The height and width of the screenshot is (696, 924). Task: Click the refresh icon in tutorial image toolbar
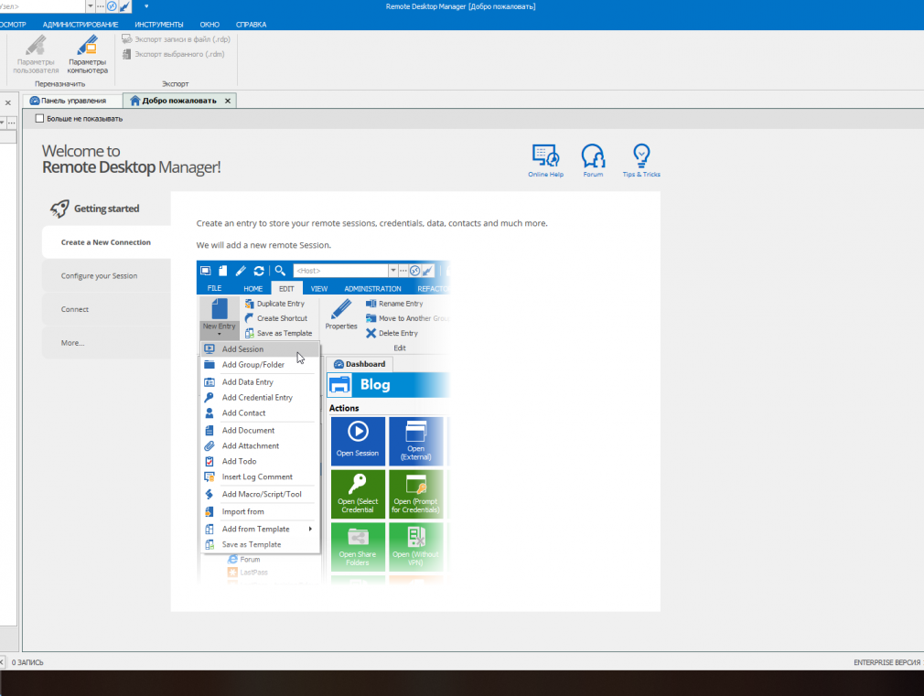tap(259, 271)
